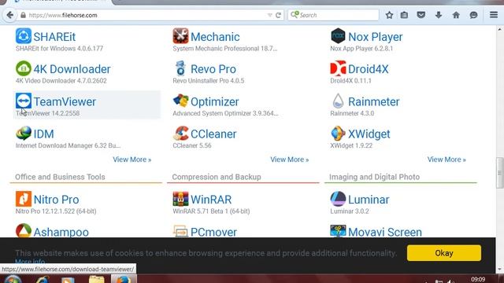Image resolution: width=504 pixels, height=283 pixels.
Task: Click the browser Search box
Action: pos(333,15)
